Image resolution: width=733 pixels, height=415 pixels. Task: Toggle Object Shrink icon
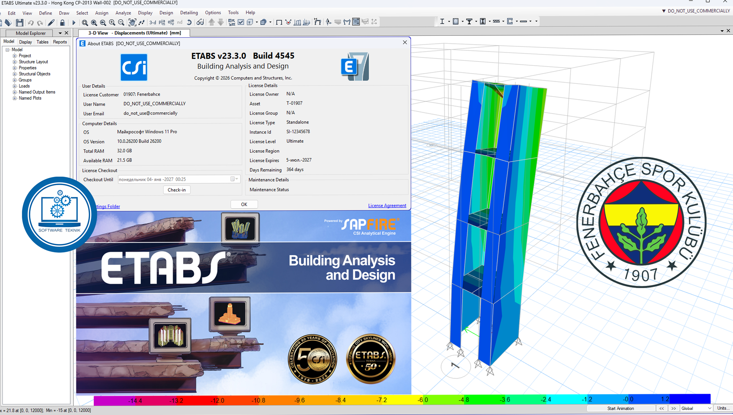pyautogui.click(x=232, y=22)
